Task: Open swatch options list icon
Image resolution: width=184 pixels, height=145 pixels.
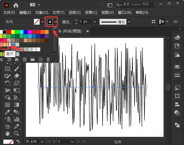Action: tap(25, 60)
